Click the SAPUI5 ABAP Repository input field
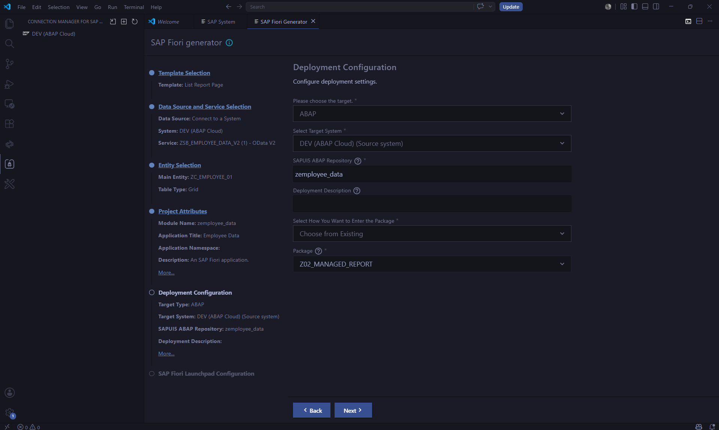Image resolution: width=719 pixels, height=430 pixels. point(432,174)
